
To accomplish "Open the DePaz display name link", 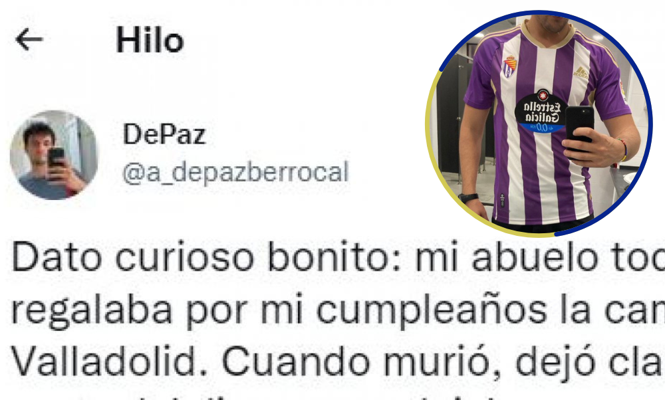I will pos(164,134).
